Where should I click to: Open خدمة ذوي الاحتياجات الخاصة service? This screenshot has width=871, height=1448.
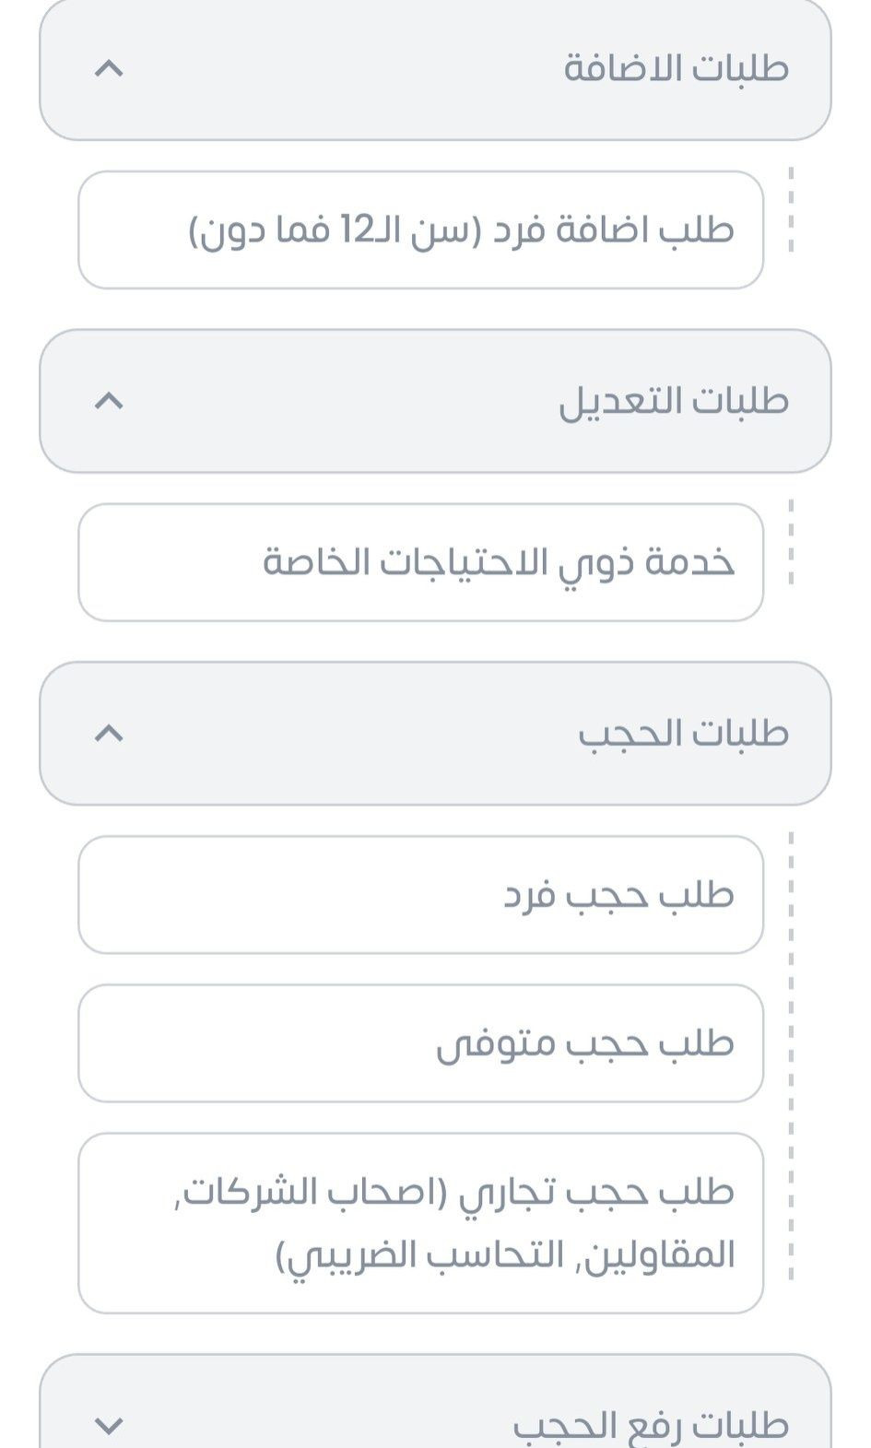point(421,562)
